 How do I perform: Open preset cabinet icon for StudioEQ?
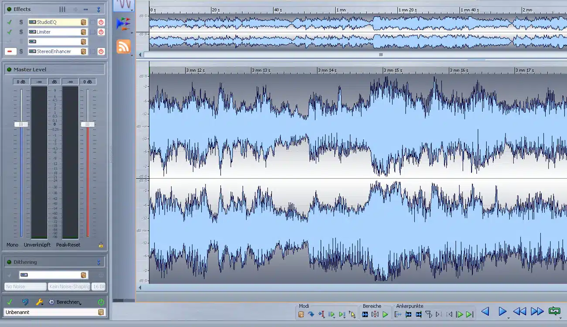pos(83,22)
